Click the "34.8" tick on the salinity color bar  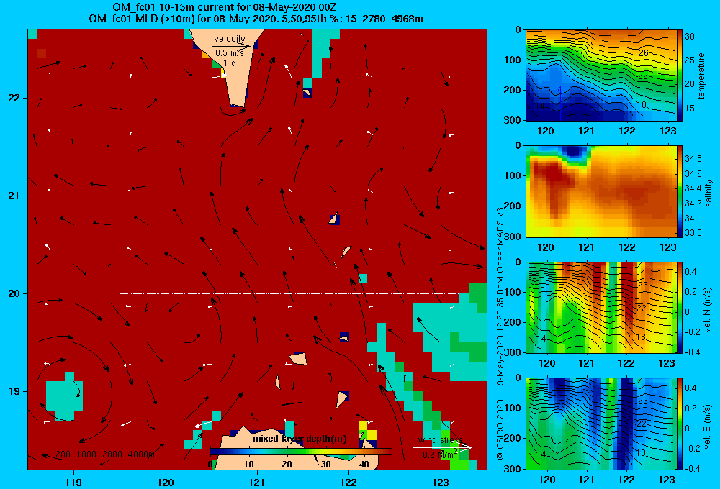click(693, 159)
